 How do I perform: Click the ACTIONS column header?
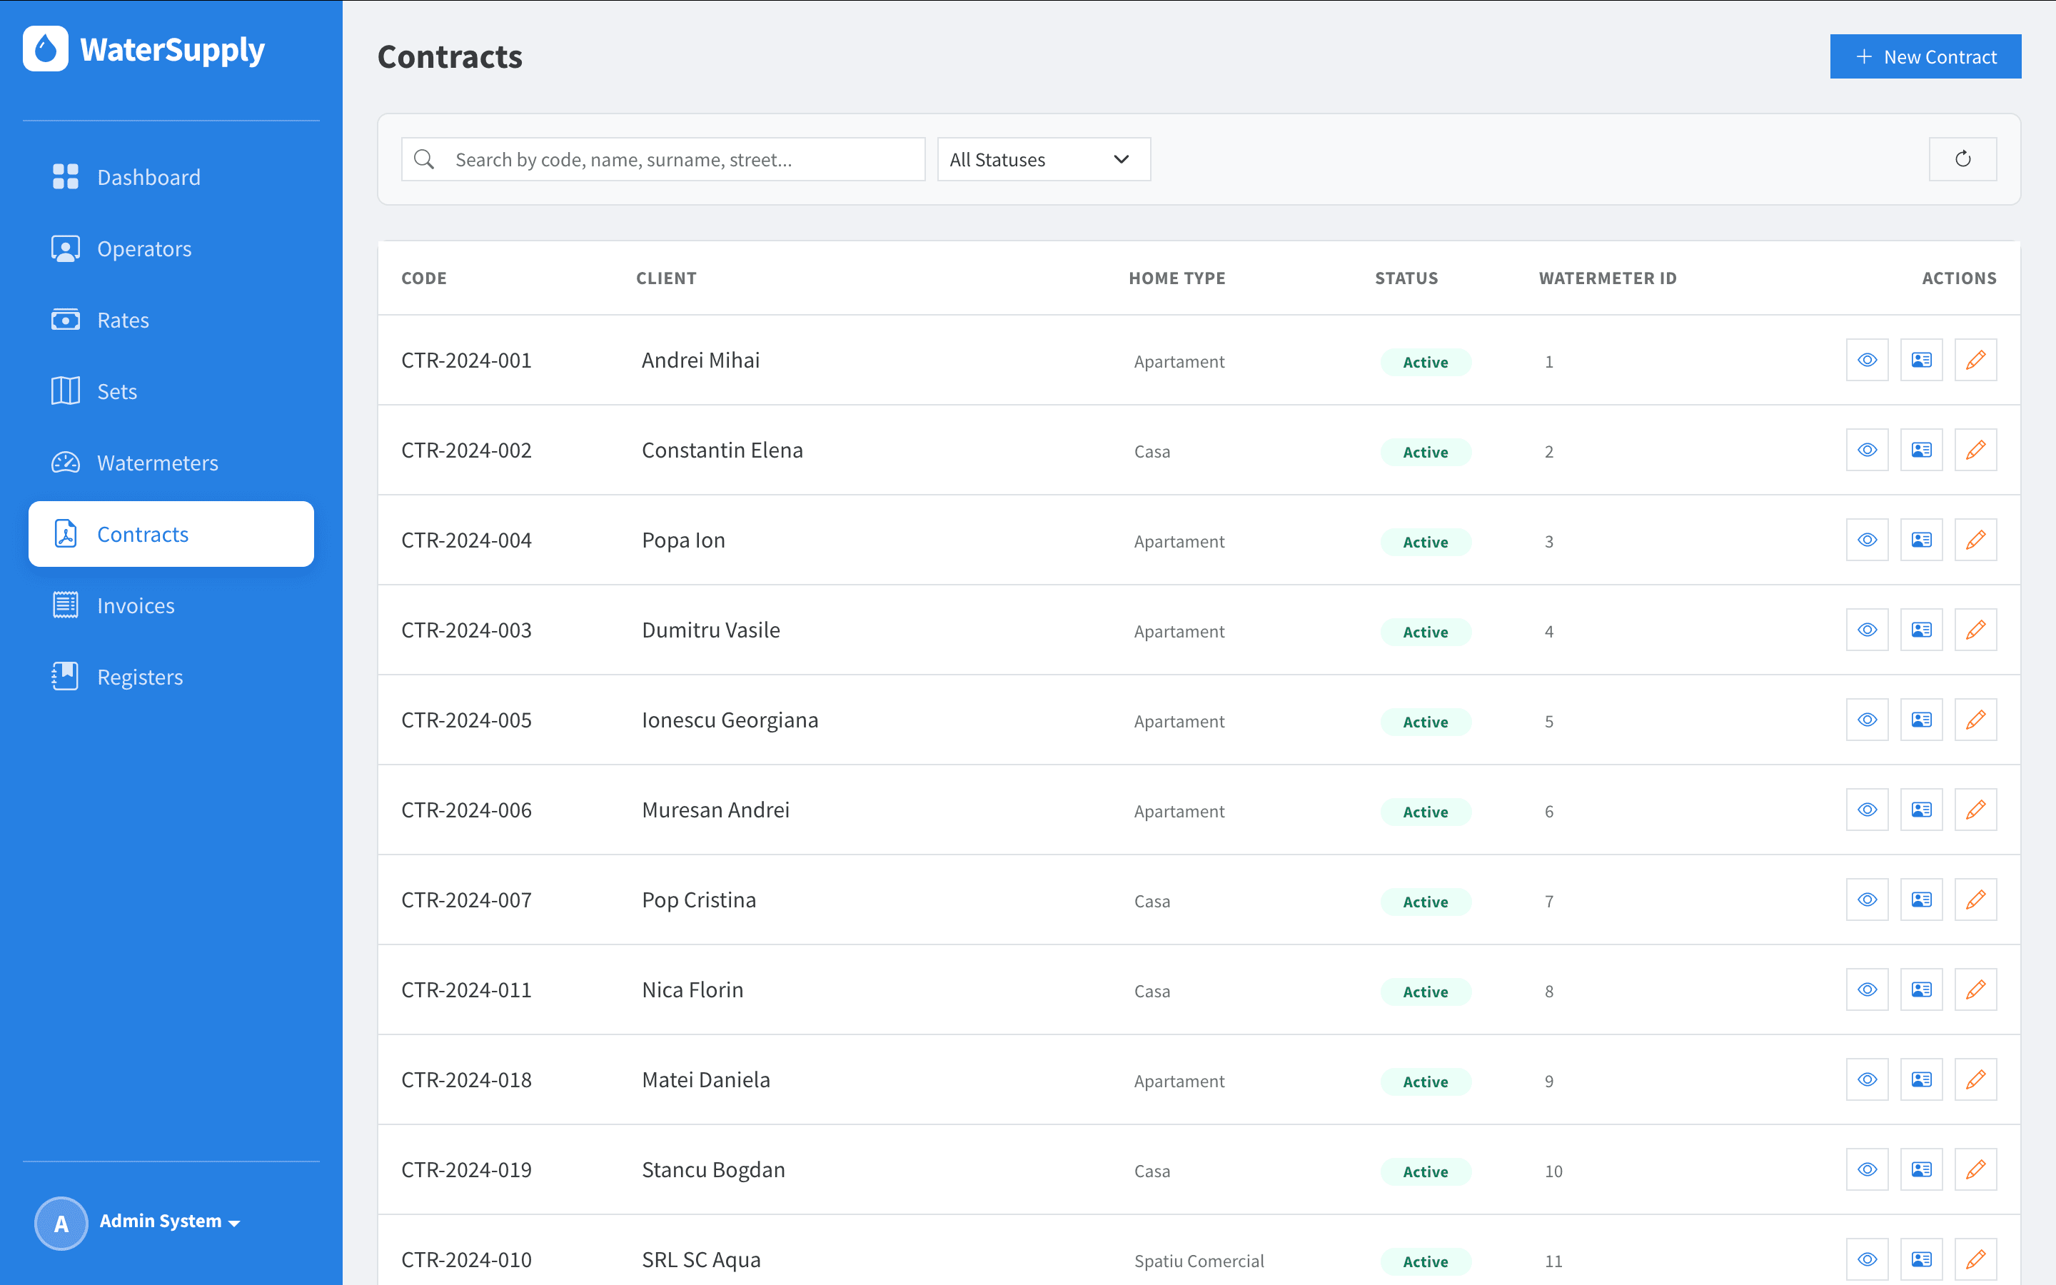1959,278
